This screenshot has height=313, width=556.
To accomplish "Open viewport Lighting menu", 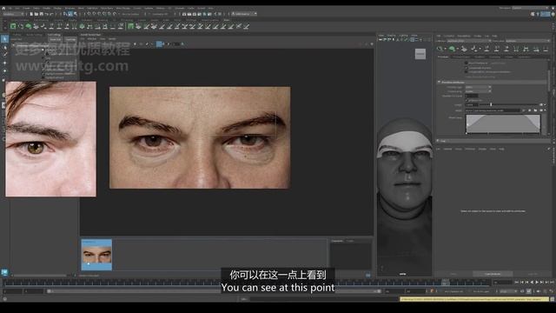I will [x=403, y=36].
